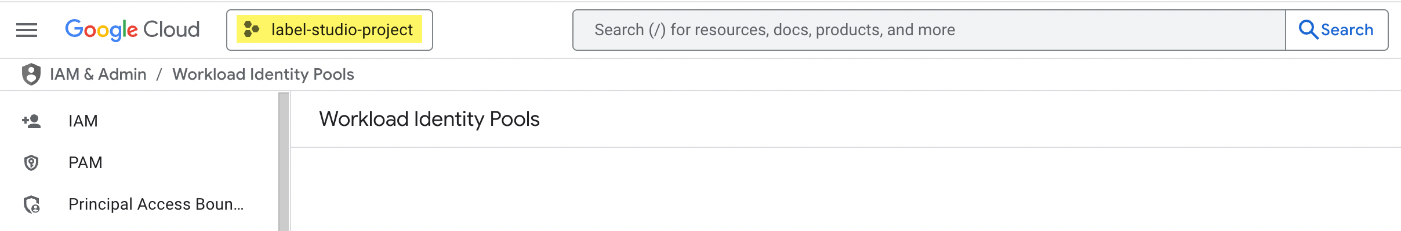
Task: Click the IAM & Admin shield icon
Action: pos(31,74)
